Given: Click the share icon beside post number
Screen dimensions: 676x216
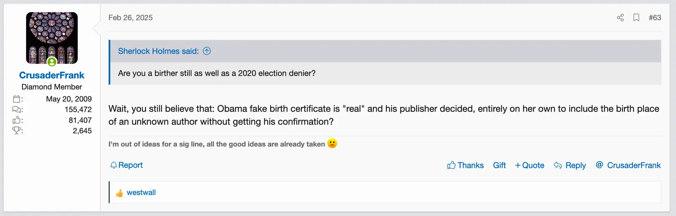Looking at the screenshot, I should coord(620,17).
